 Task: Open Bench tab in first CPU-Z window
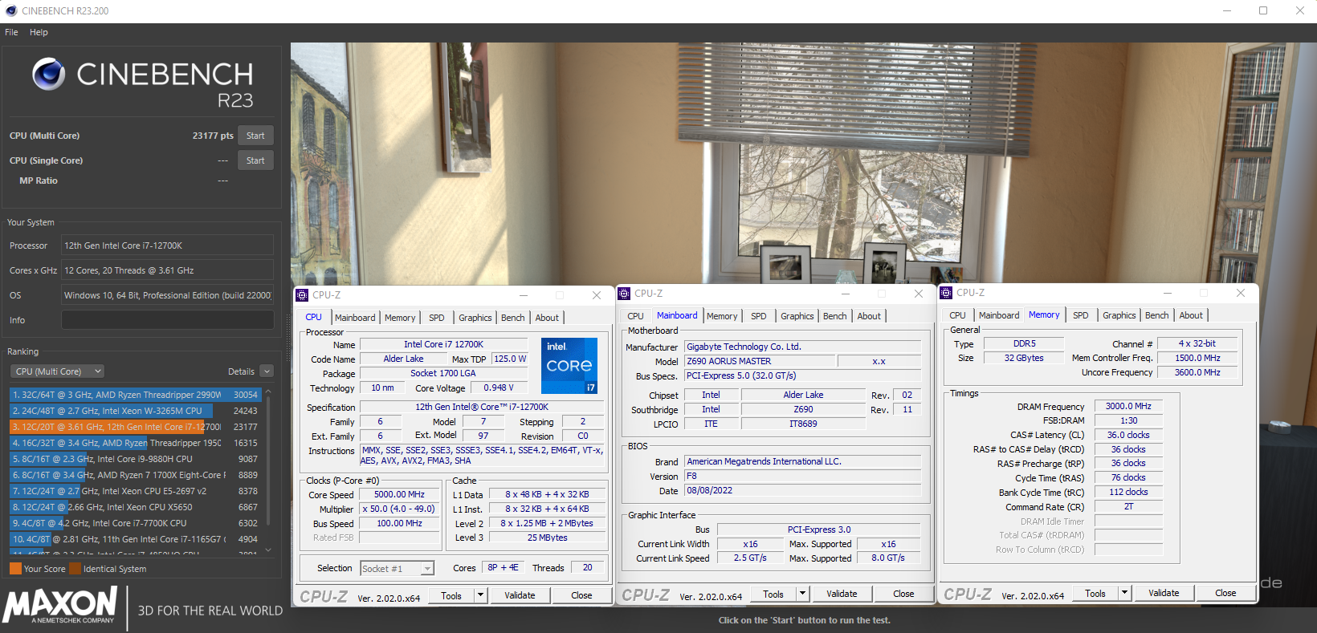(x=512, y=318)
